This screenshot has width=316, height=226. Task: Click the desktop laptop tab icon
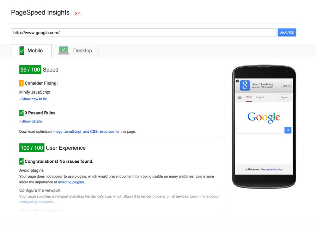(x=64, y=50)
